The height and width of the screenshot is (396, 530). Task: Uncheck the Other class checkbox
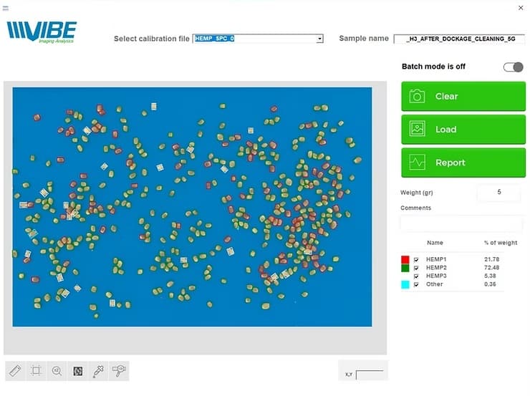tap(416, 284)
